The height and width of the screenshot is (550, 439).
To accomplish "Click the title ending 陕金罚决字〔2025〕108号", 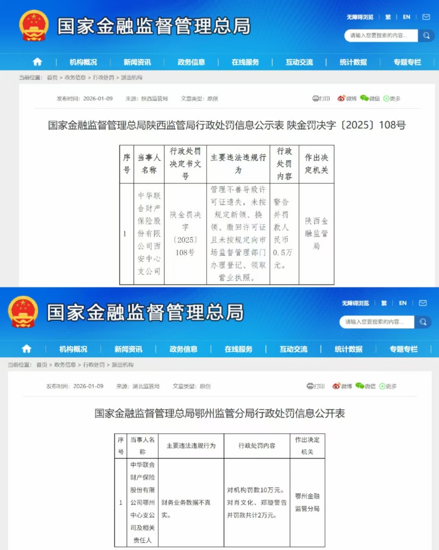I will click(x=227, y=125).
